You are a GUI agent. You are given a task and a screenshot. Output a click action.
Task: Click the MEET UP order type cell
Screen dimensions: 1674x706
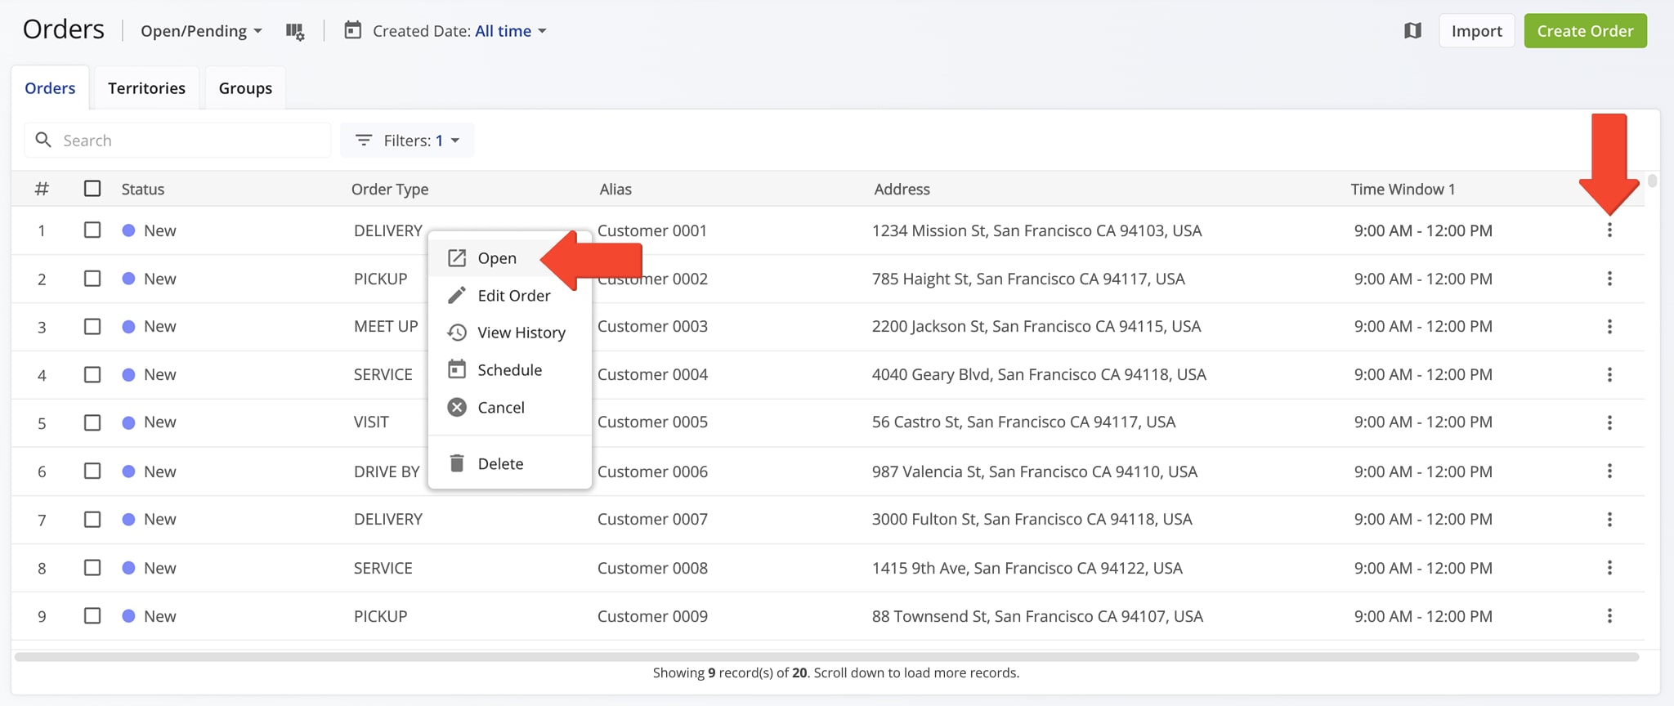tap(386, 326)
